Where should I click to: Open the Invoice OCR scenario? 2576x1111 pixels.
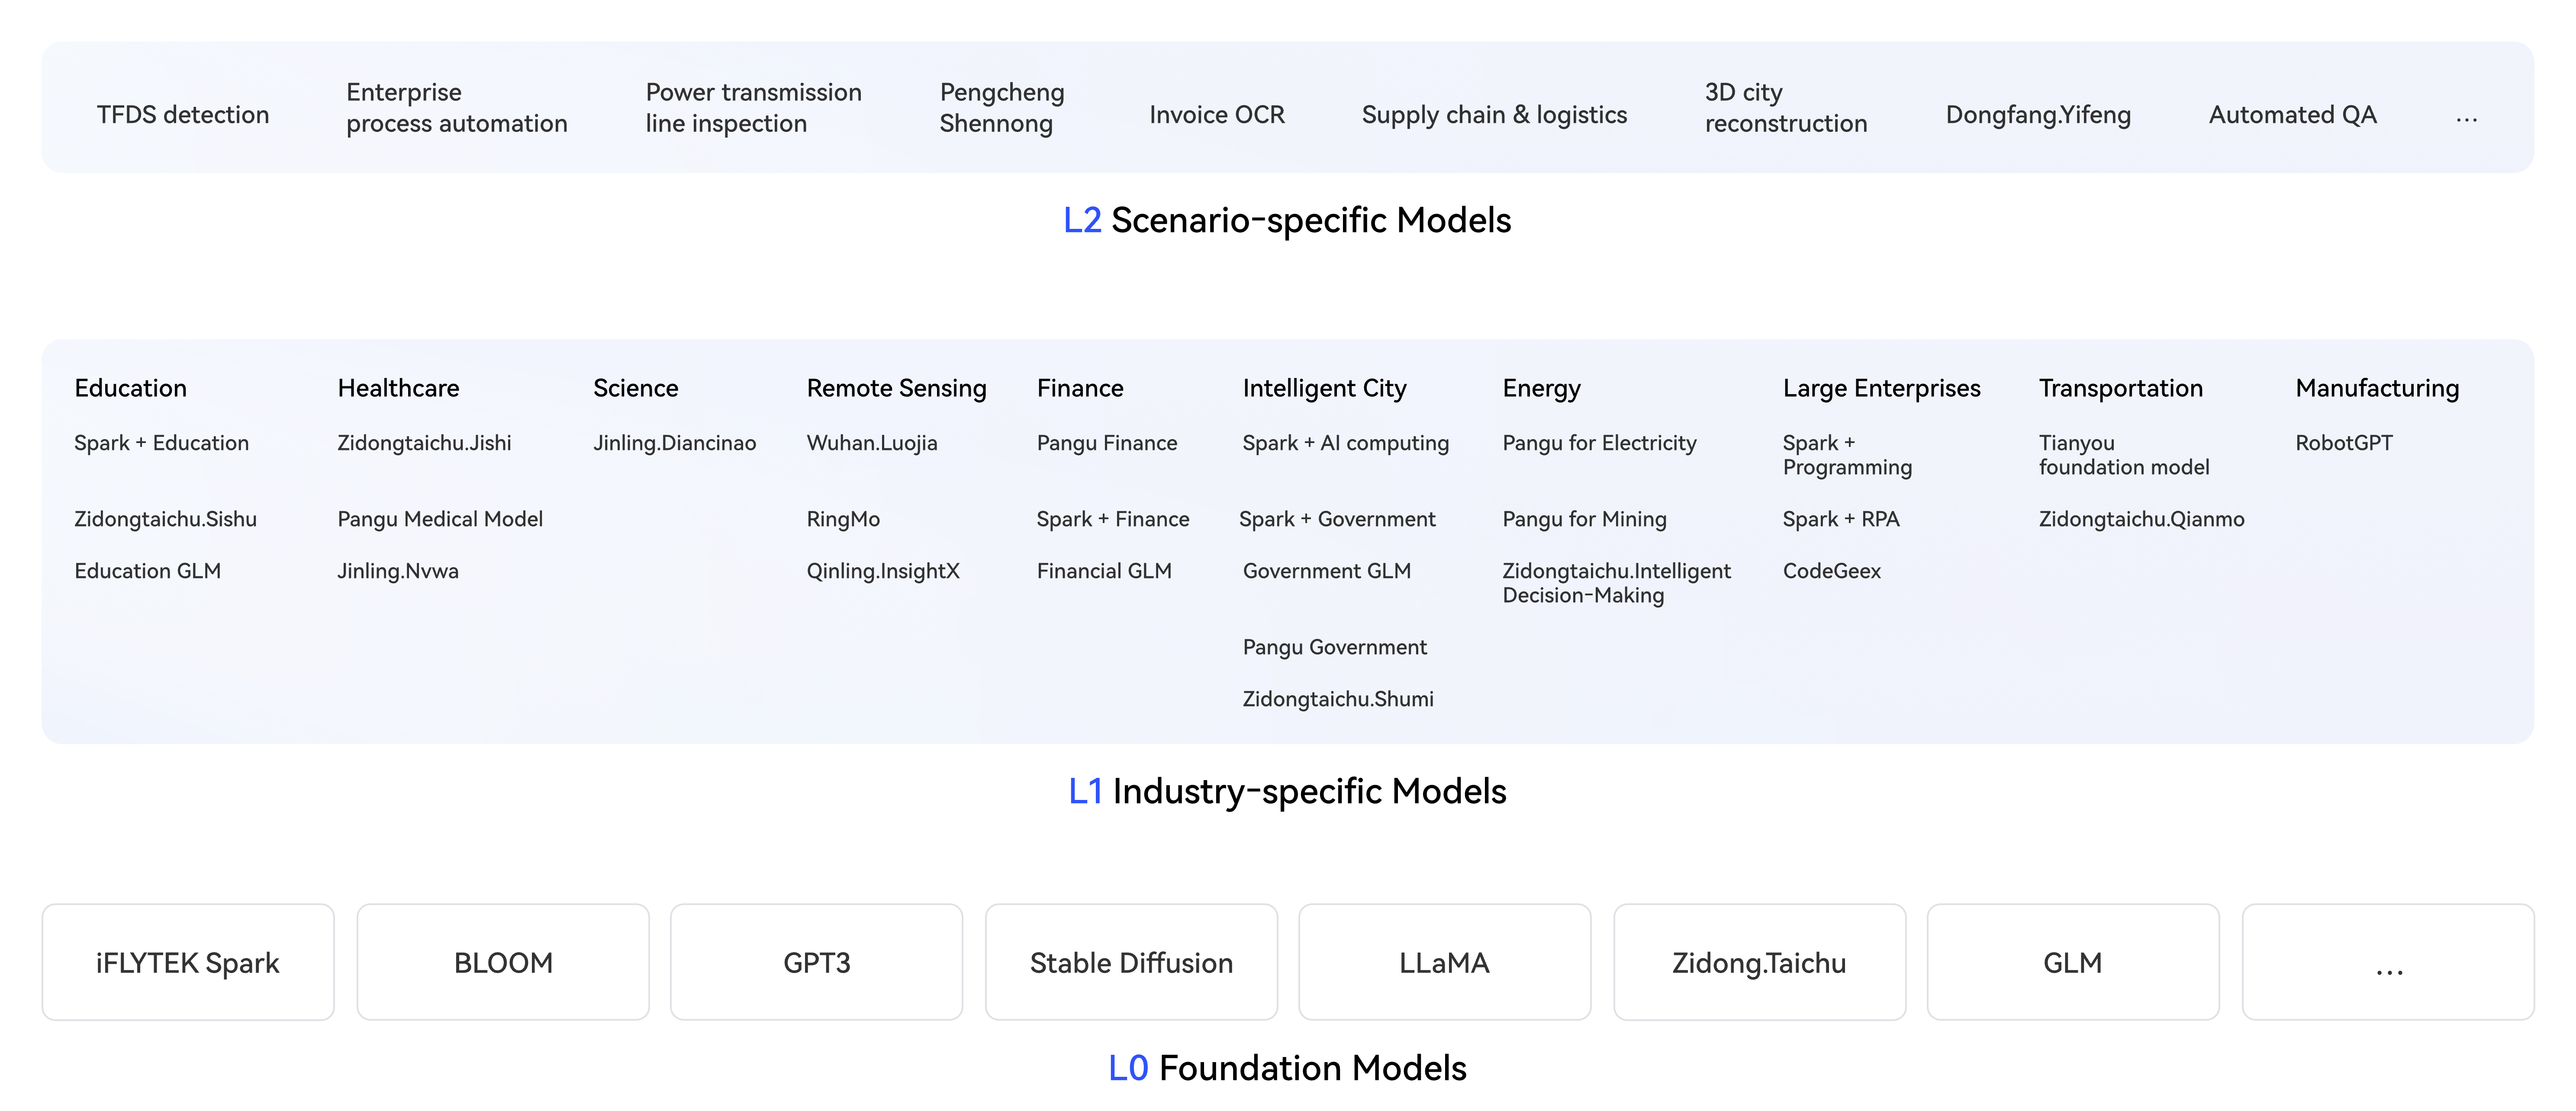coord(1217,115)
